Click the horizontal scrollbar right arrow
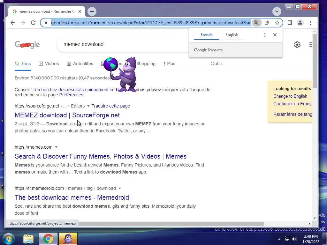Viewport: 327px width, 245px height. tap(309, 224)
